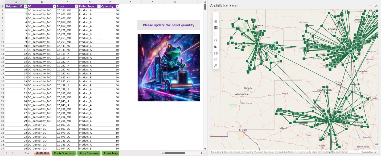Click the previous sheet navigation arrow

[6, 153]
